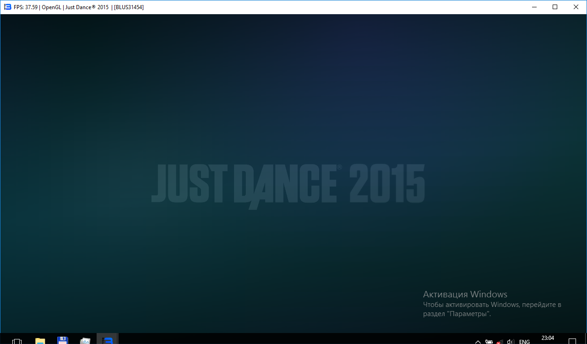Click the window title bar text
This screenshot has height=344, width=587.
click(79, 7)
